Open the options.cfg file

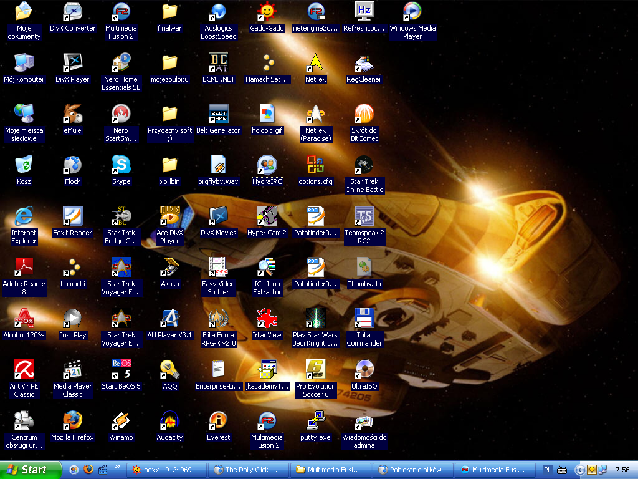[x=315, y=165]
